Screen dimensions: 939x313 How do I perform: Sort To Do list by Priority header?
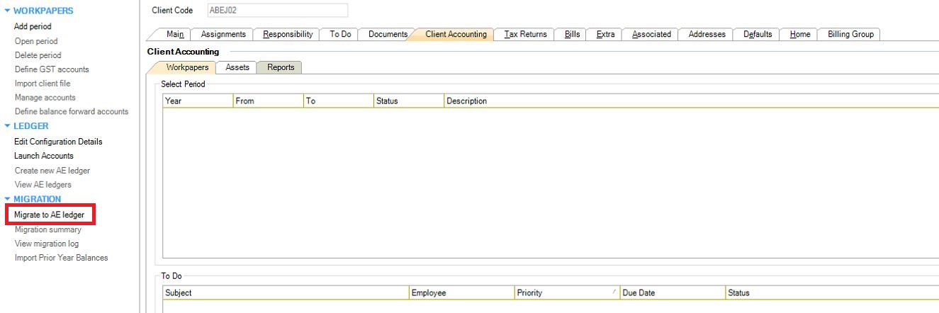point(566,293)
